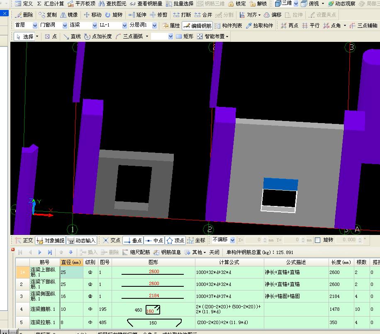The image size is (380, 334).
Task: Choose 三点辅轴 auxiliary axis tool
Action: pos(363,26)
